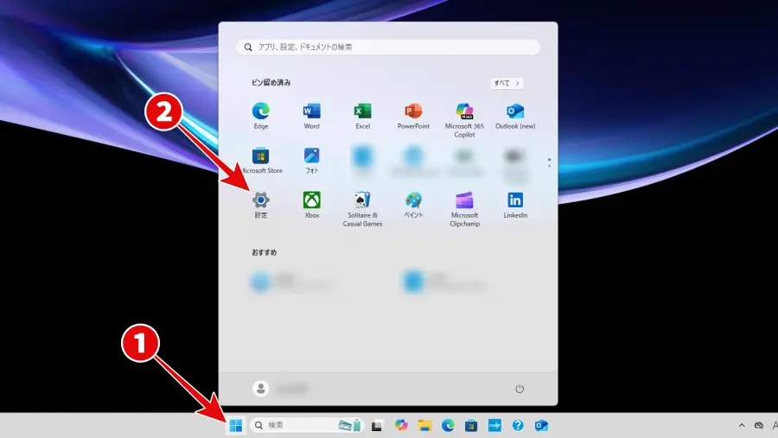Open Task View from the taskbar
This screenshot has width=778, height=438.
[377, 426]
